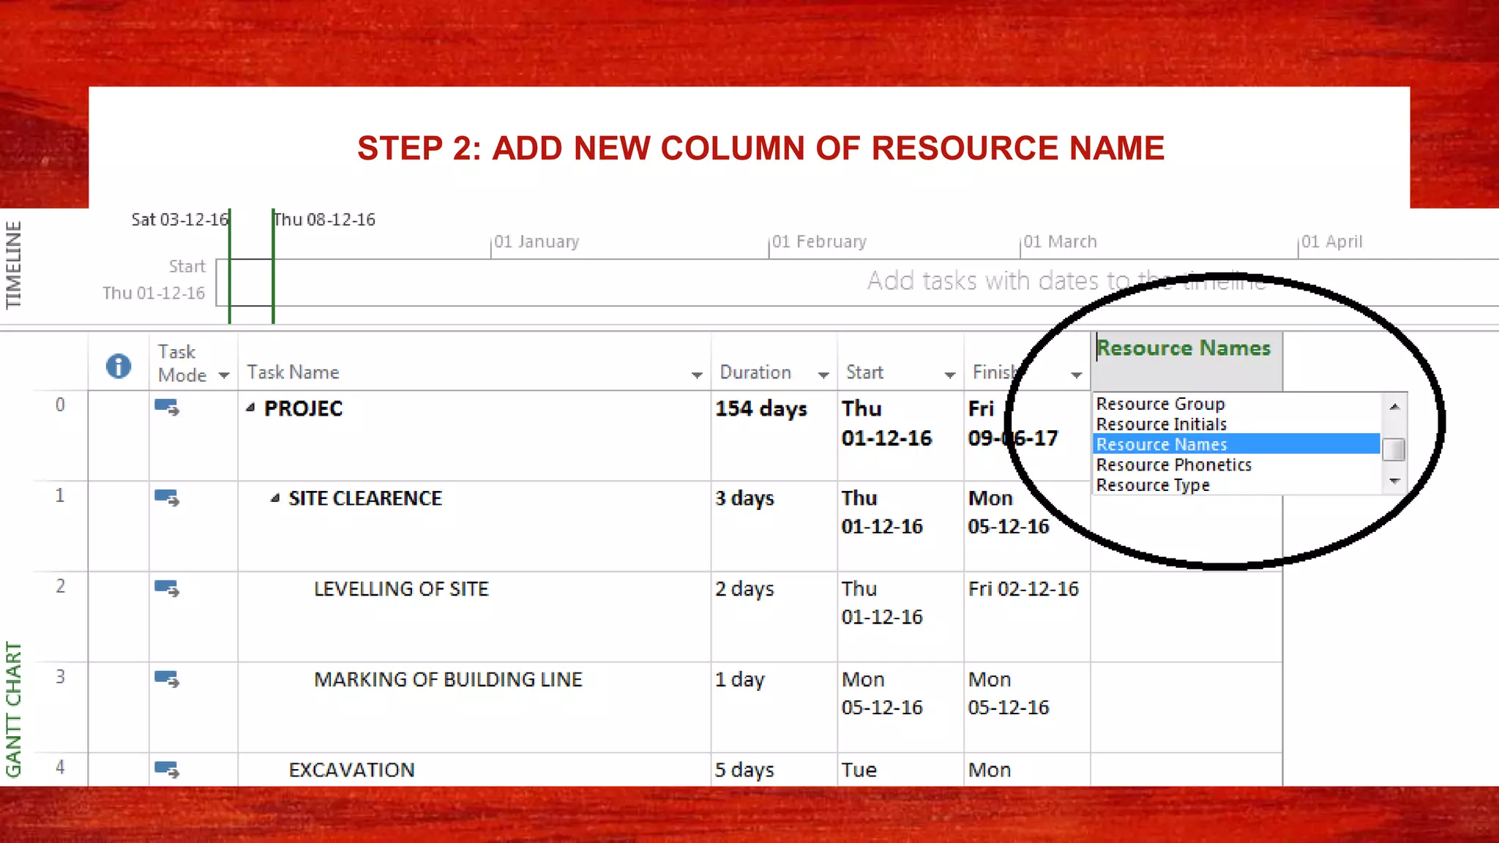Click the GANTT CHART view label
This screenshot has width=1499, height=843.
pyautogui.click(x=13, y=709)
